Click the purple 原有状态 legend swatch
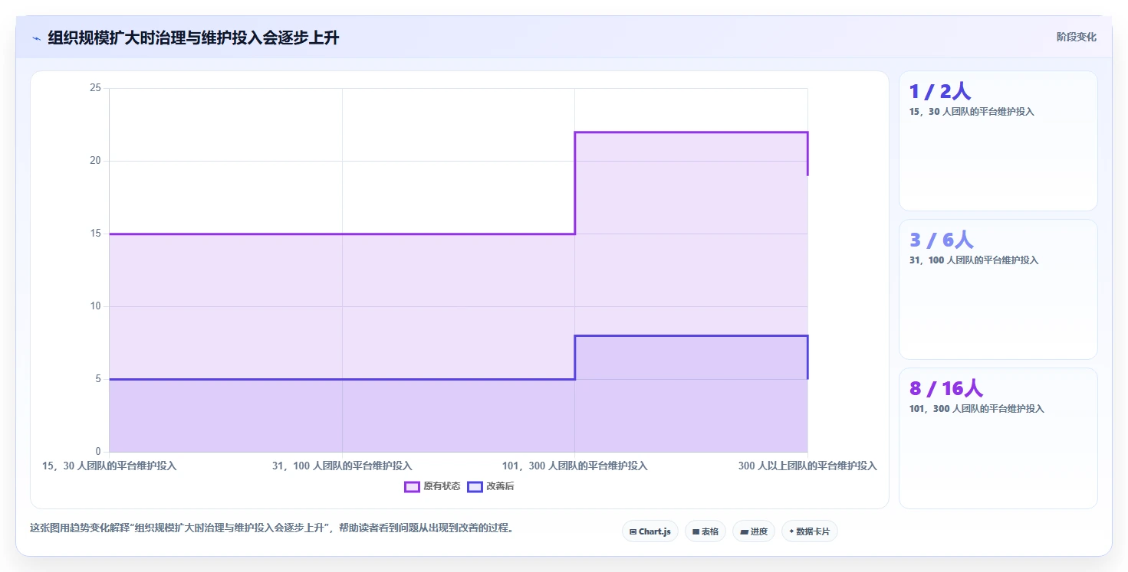 point(412,486)
